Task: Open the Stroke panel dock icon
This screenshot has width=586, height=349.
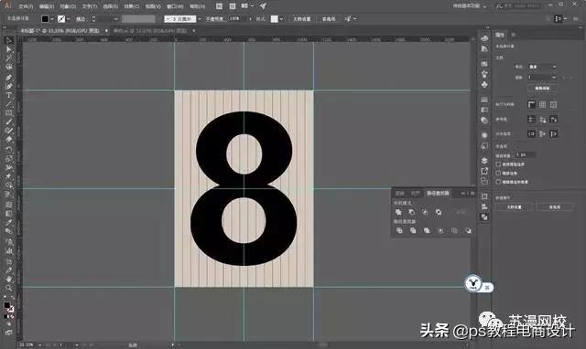Action: (x=484, y=100)
